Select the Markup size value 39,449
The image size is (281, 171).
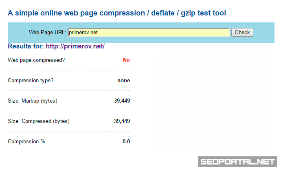click(x=122, y=101)
